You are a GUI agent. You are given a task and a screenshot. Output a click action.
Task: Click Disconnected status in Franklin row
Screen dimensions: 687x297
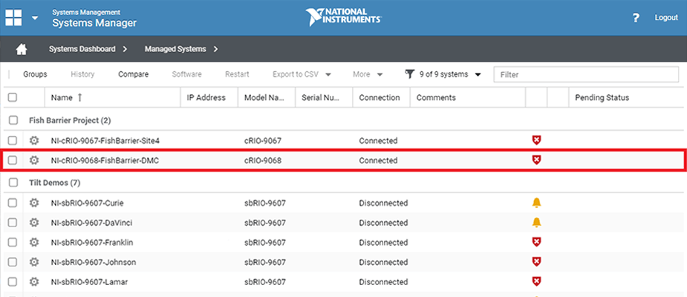(383, 243)
